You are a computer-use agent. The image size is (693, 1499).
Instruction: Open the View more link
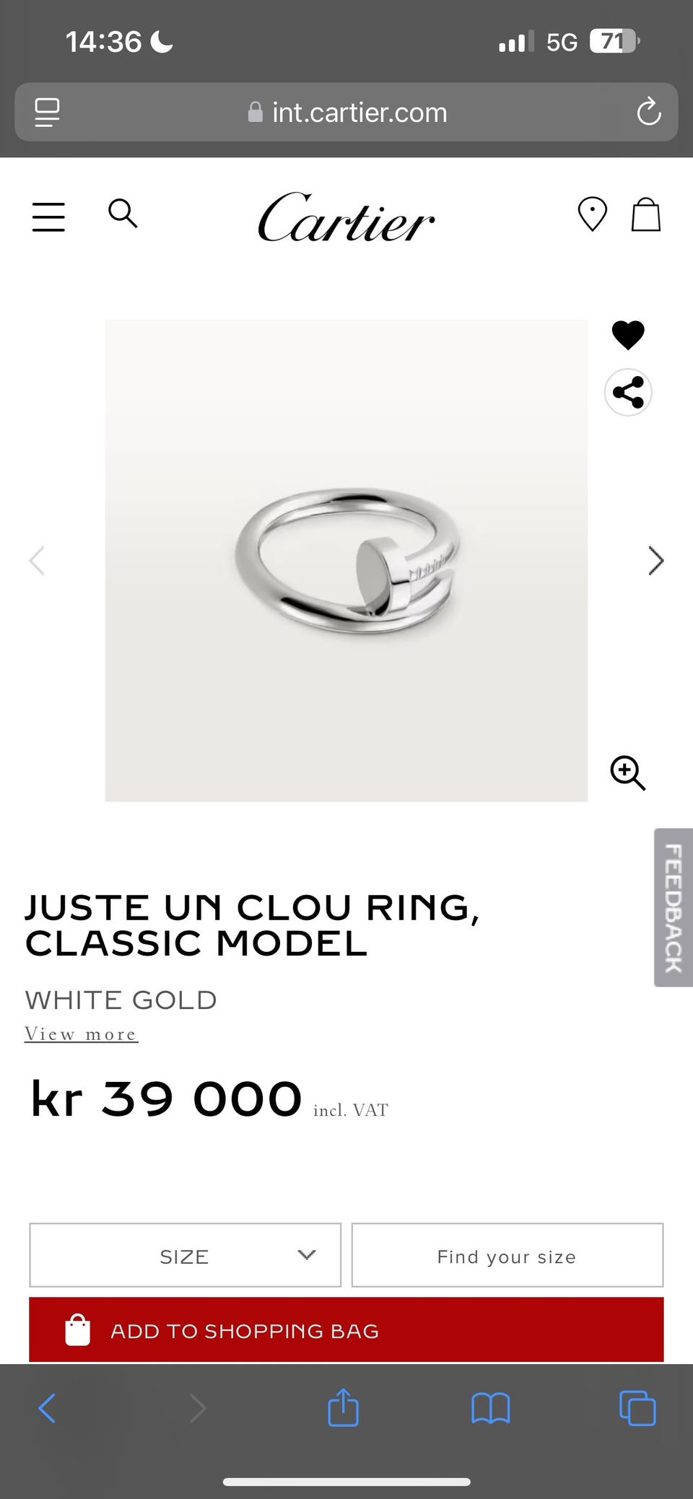81,1034
